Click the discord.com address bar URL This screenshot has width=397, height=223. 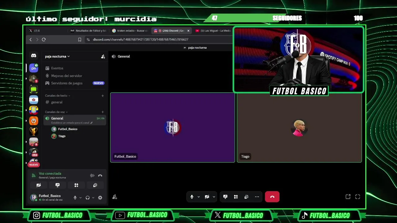[141, 40]
